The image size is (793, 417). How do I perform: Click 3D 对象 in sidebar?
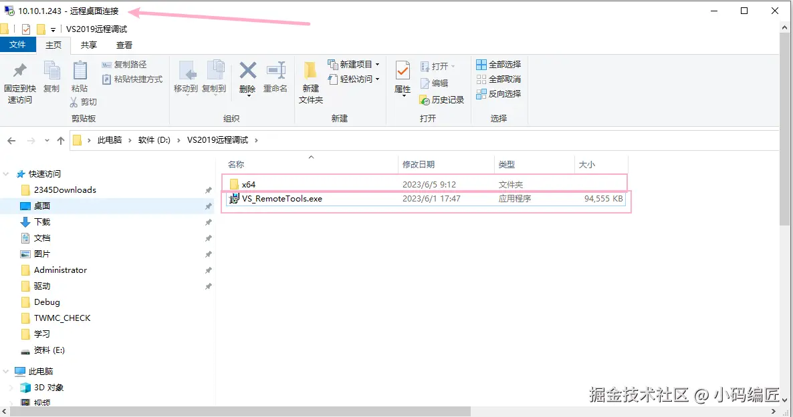pos(49,388)
